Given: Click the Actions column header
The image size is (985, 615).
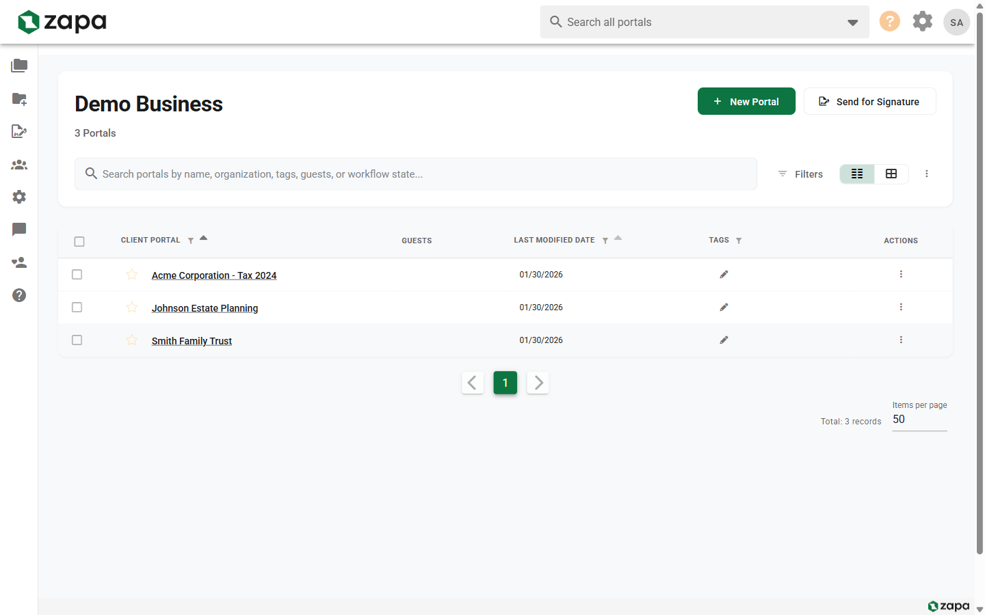Looking at the screenshot, I should pos(901,241).
